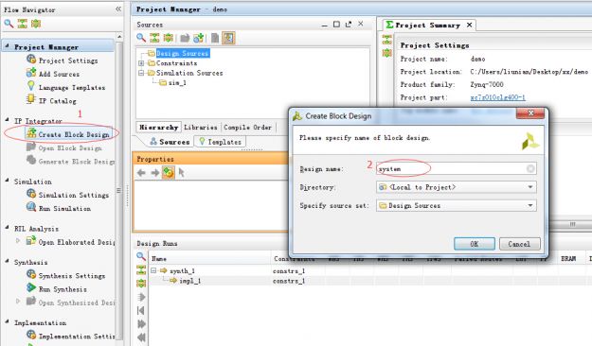The image size is (592, 346).
Task: Float the Sources panel
Action: (349, 25)
